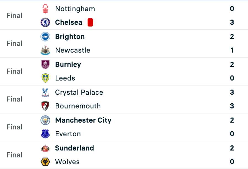Click Burnley's score of 2
Screen dimensions: 248x169
(x=232, y=65)
